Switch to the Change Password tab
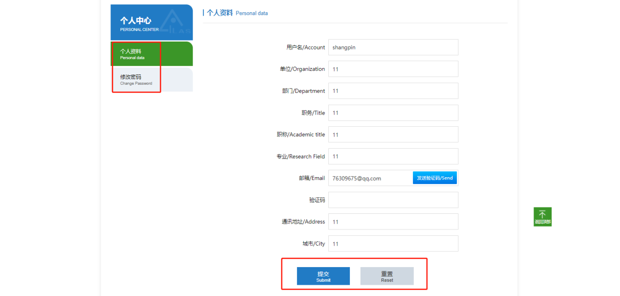This screenshot has height=296, width=620. [151, 80]
